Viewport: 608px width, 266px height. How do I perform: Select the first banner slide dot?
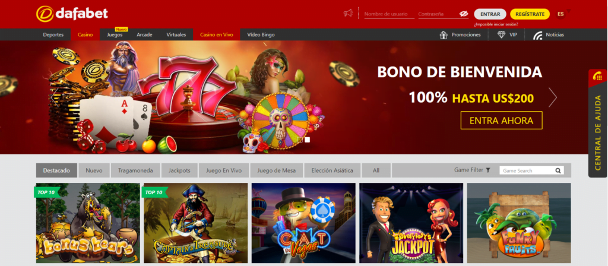point(300,140)
